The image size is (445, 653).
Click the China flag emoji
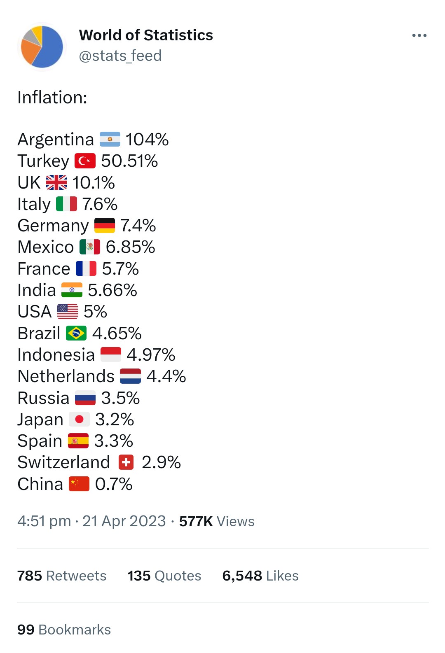(79, 484)
